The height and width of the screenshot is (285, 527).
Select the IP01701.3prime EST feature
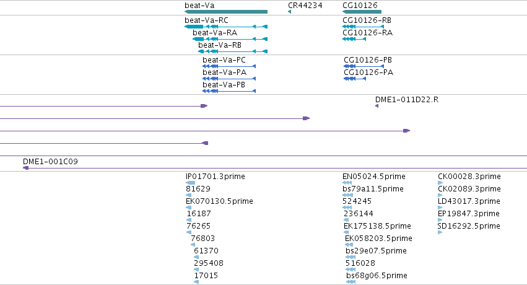[191, 183]
